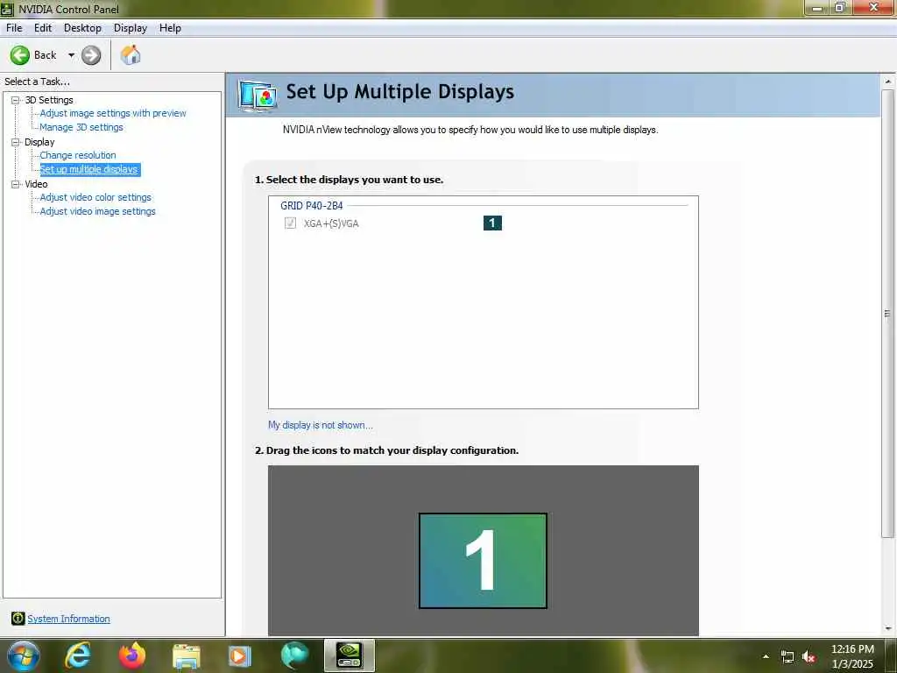Click the display number 1 badge

(492, 223)
